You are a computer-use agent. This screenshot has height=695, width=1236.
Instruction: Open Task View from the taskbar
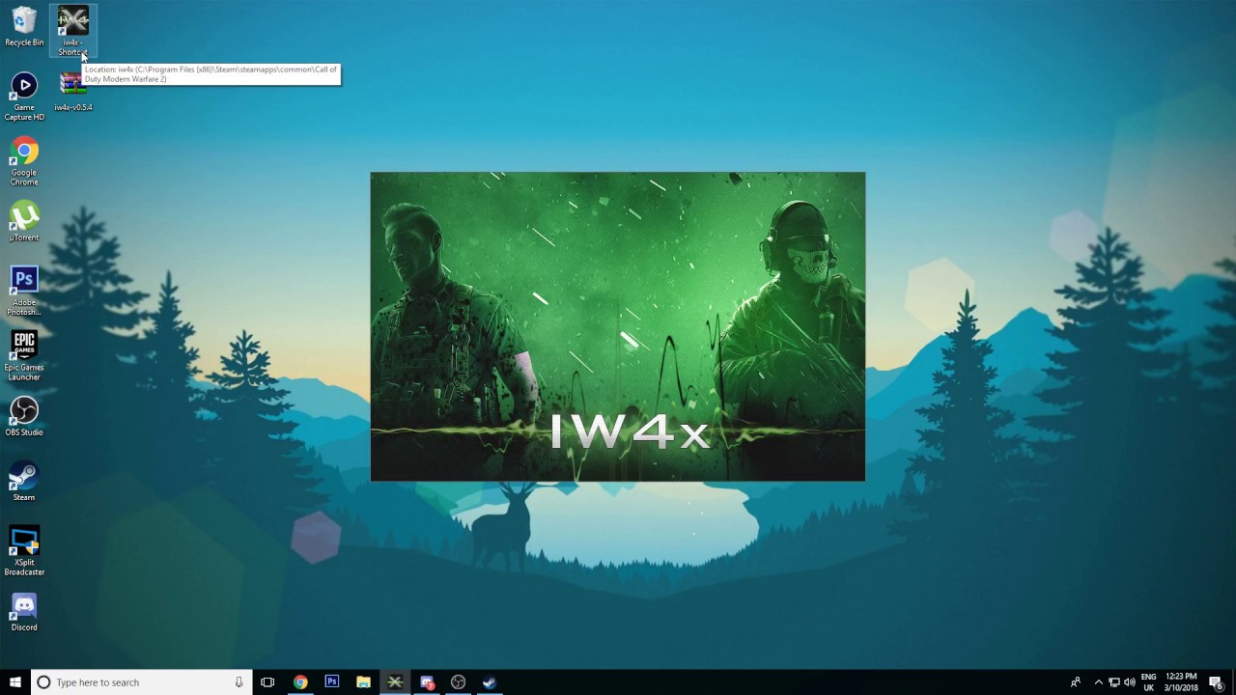tap(267, 682)
